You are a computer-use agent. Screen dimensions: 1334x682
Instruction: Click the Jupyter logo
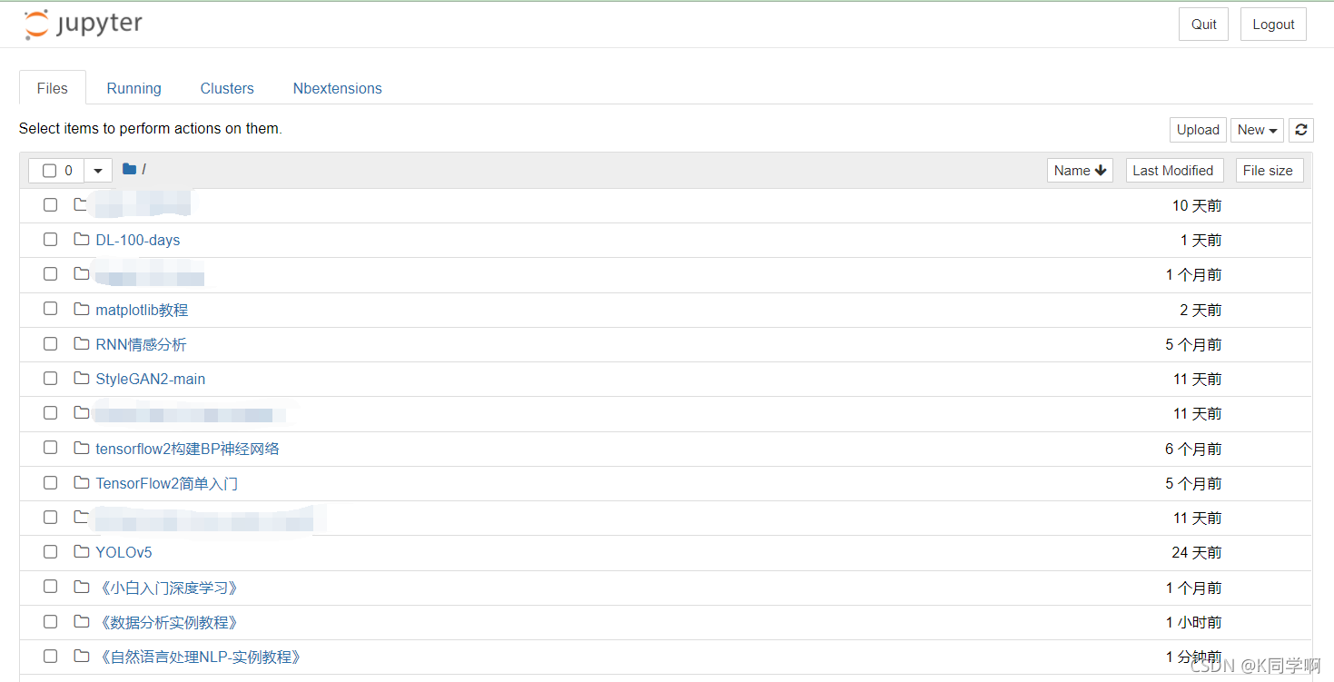[83, 25]
